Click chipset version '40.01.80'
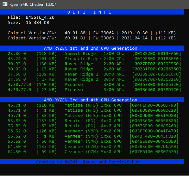The image size is (189, 176). 75,33
